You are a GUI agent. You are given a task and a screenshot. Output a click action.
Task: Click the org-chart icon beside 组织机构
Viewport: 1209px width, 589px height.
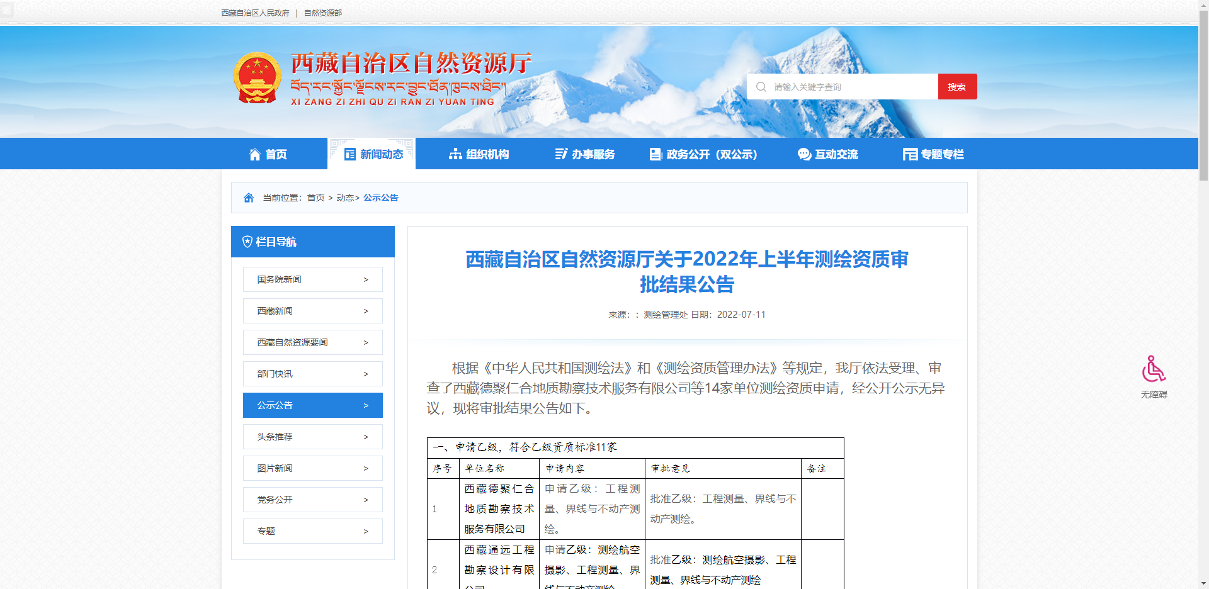tap(455, 154)
